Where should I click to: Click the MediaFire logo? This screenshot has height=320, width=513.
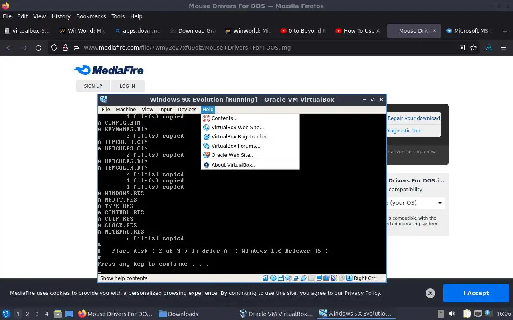click(x=108, y=70)
